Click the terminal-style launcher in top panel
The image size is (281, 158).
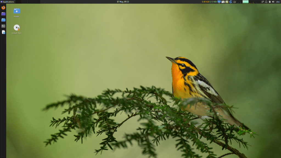point(223,2)
